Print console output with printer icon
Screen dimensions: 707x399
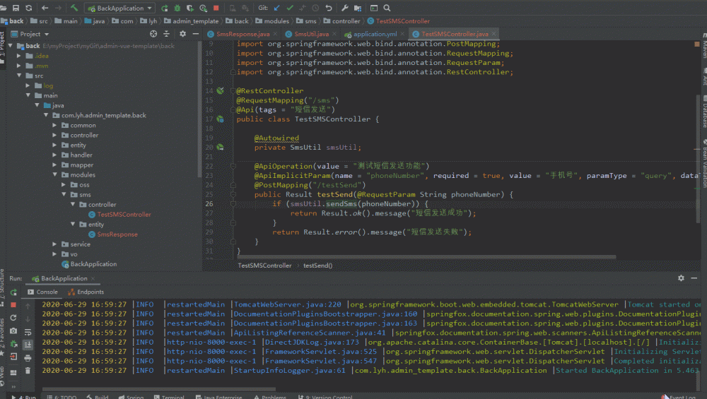point(28,358)
